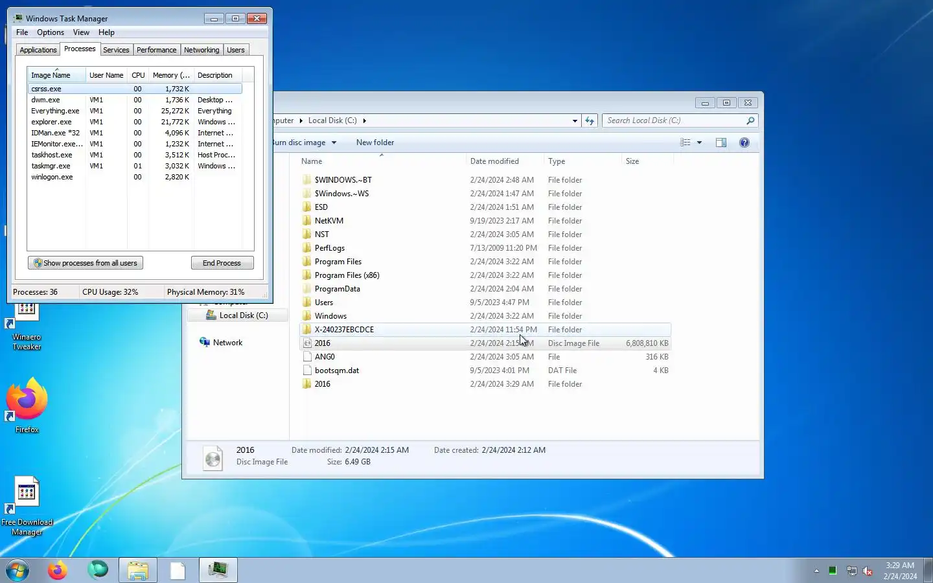Expand the Local Disk (C:) breadcrumb arrow

click(x=364, y=120)
